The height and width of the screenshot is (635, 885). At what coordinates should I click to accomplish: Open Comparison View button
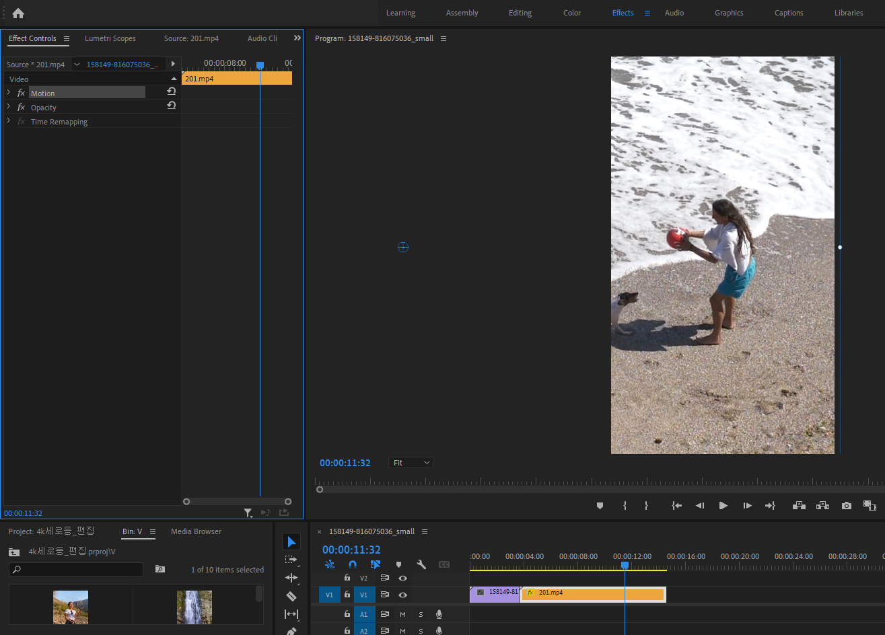click(870, 506)
